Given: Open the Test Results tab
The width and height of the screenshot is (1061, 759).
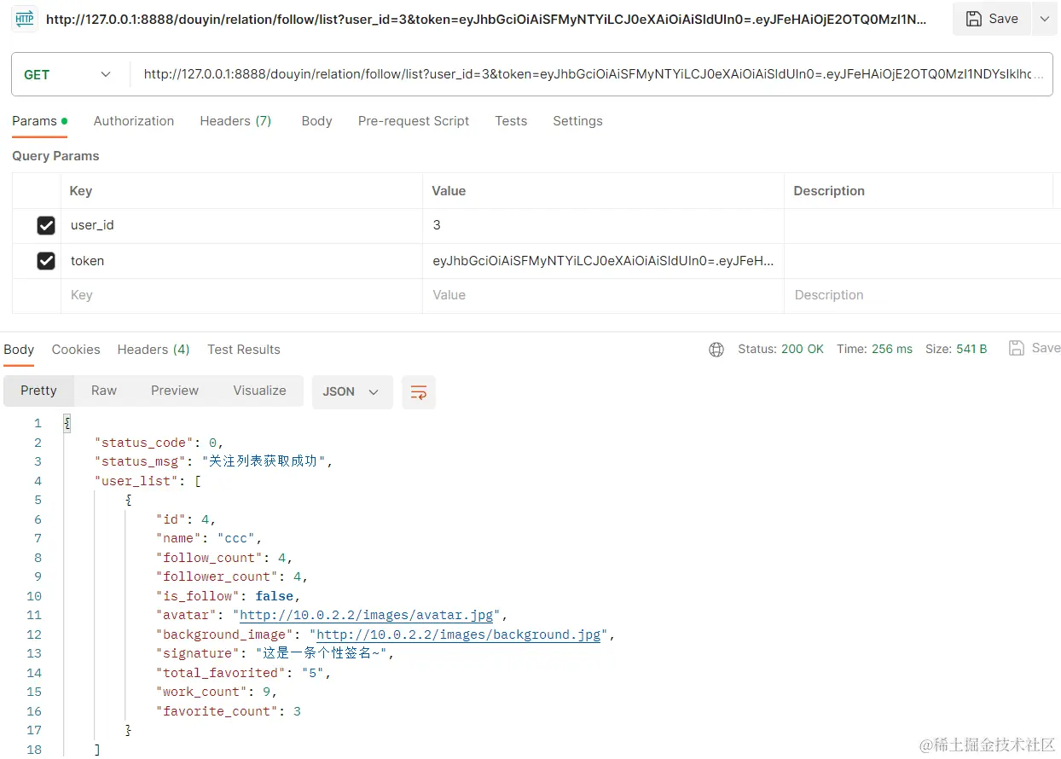Looking at the screenshot, I should click(244, 350).
